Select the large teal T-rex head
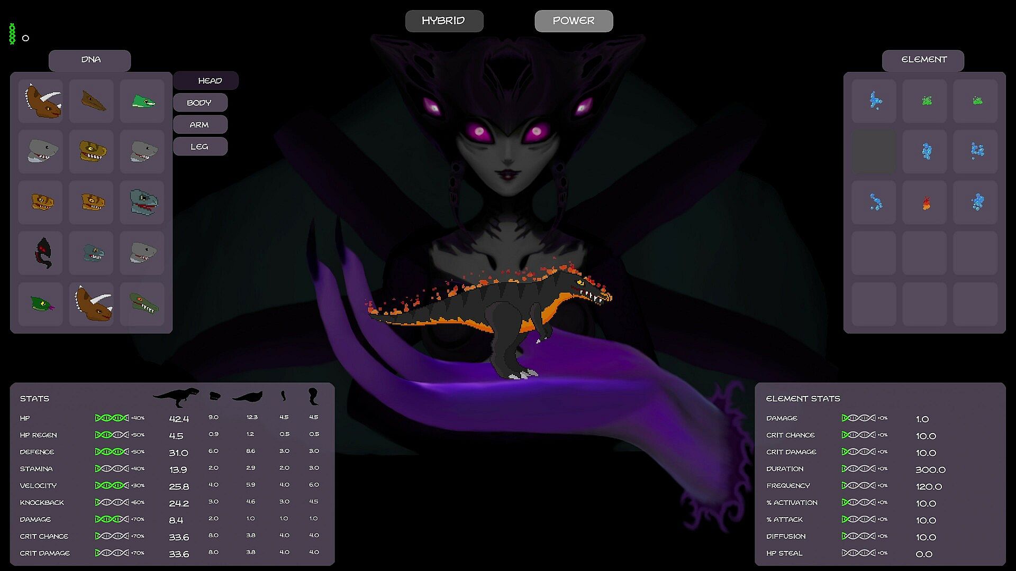The height and width of the screenshot is (571, 1016). (x=143, y=202)
